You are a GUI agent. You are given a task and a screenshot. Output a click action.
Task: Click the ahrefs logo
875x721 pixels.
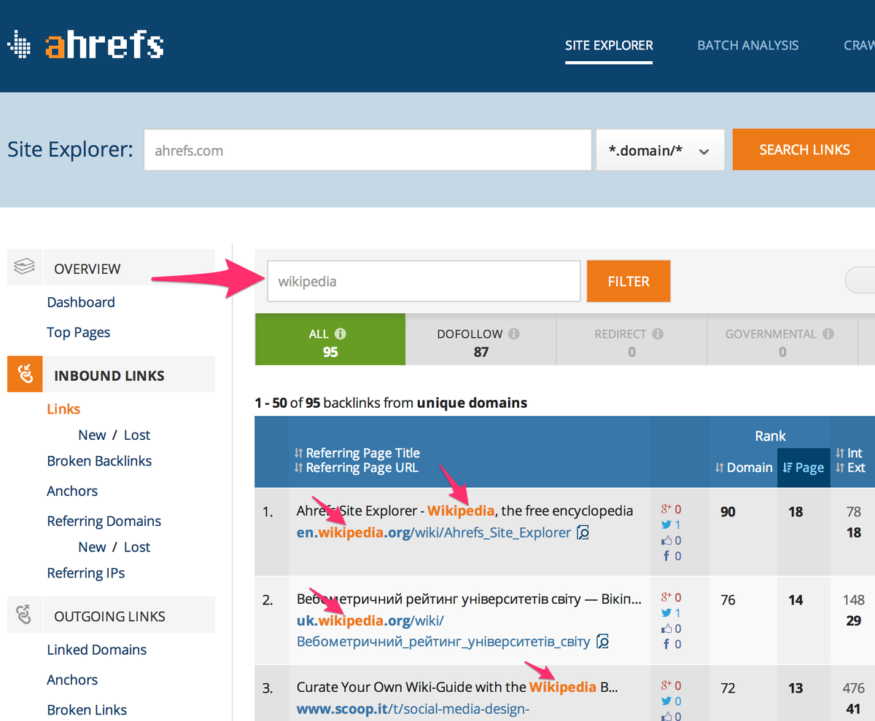(x=85, y=45)
